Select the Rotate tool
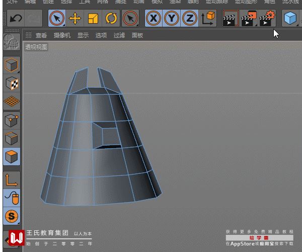This screenshot has width=302, height=252. (x=111, y=18)
